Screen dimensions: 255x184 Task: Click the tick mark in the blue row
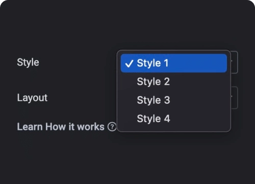tap(129, 63)
